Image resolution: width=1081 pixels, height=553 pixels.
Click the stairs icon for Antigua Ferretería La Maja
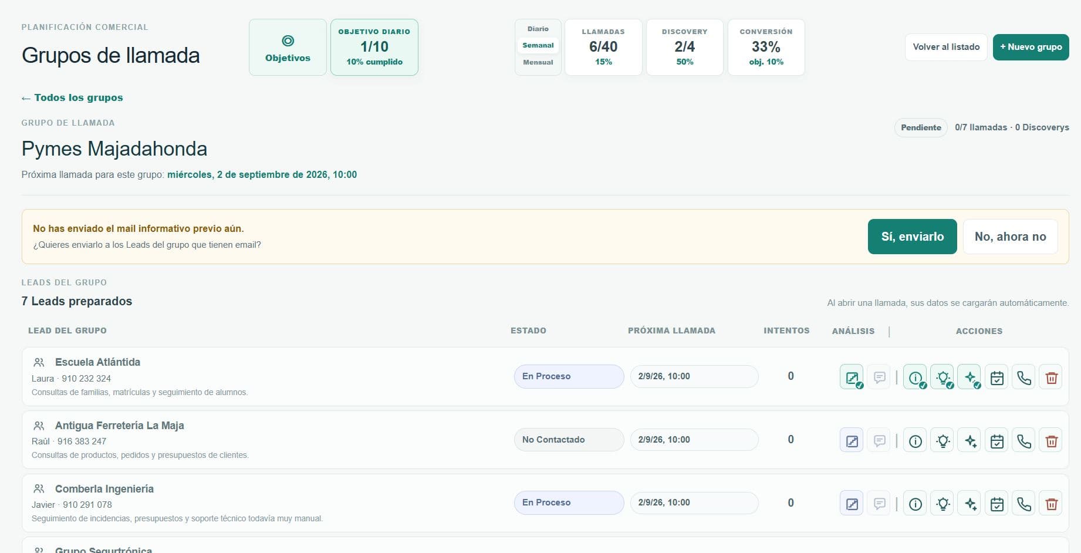tap(852, 440)
